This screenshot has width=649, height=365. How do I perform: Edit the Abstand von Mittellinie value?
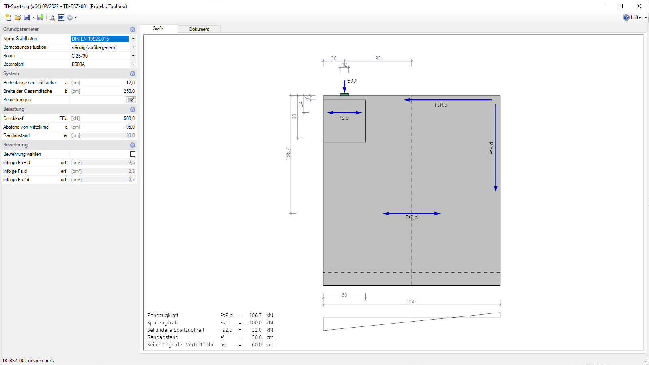(108, 127)
